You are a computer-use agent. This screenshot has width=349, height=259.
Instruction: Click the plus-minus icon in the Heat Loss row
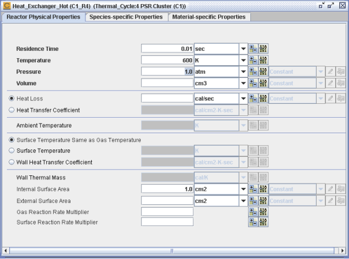tap(253, 99)
